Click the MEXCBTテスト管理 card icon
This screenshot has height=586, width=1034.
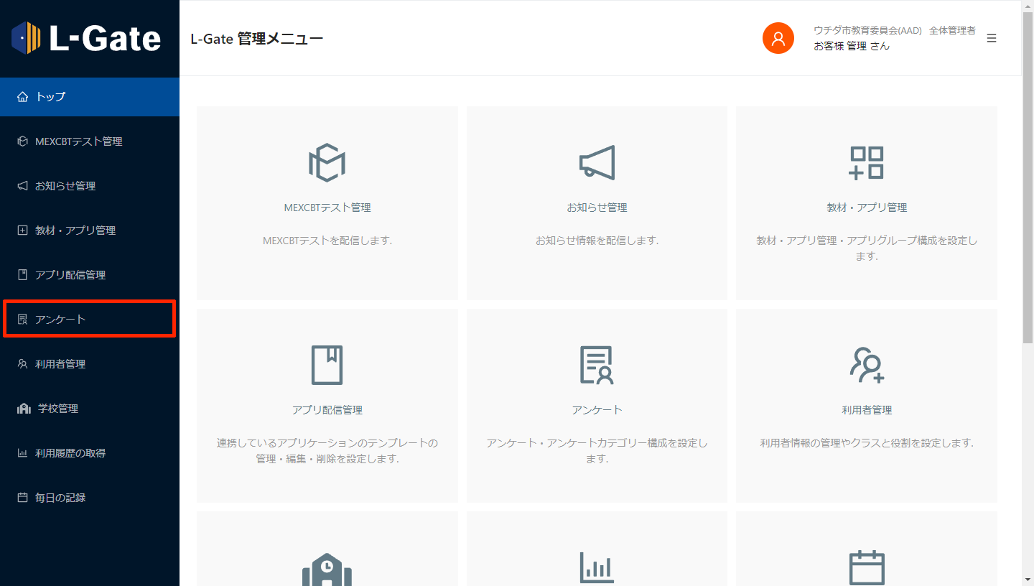point(327,163)
